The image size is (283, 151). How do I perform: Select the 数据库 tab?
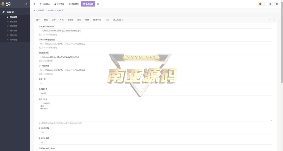pyautogui.click(x=70, y=20)
